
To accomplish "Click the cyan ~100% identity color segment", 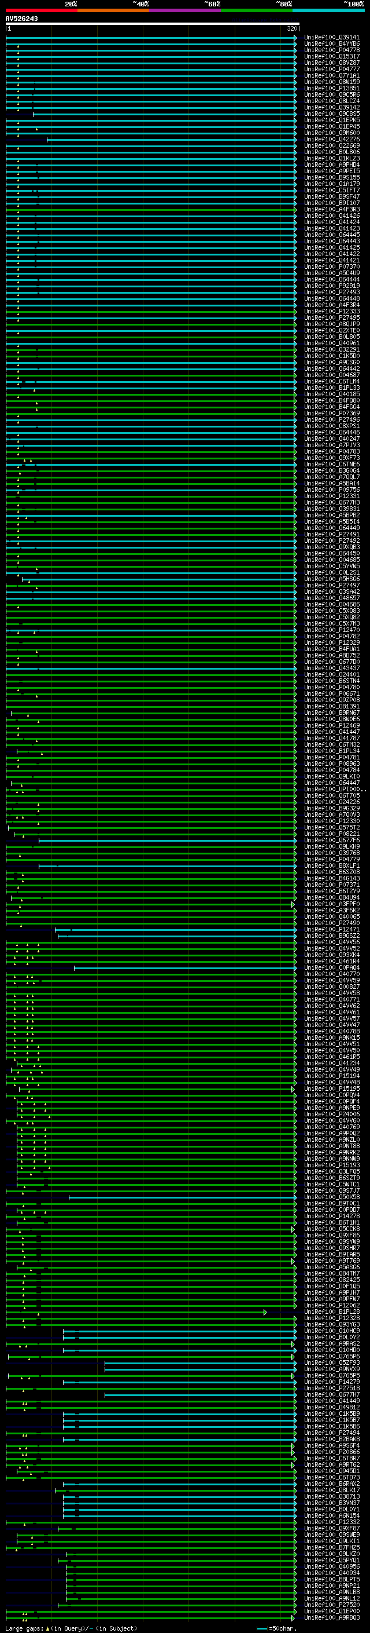I will (x=328, y=10).
